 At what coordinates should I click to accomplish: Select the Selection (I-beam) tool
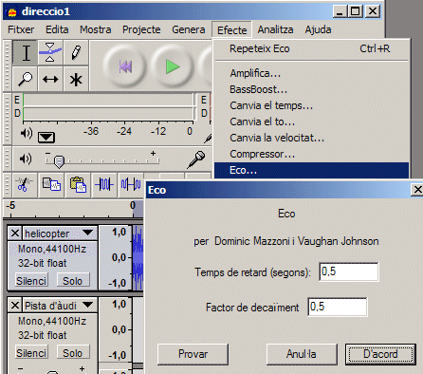point(26,53)
